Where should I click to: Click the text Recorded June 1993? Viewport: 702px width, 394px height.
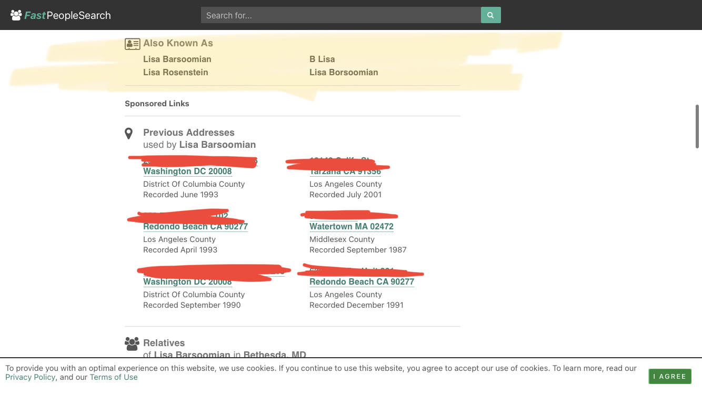pyautogui.click(x=180, y=195)
